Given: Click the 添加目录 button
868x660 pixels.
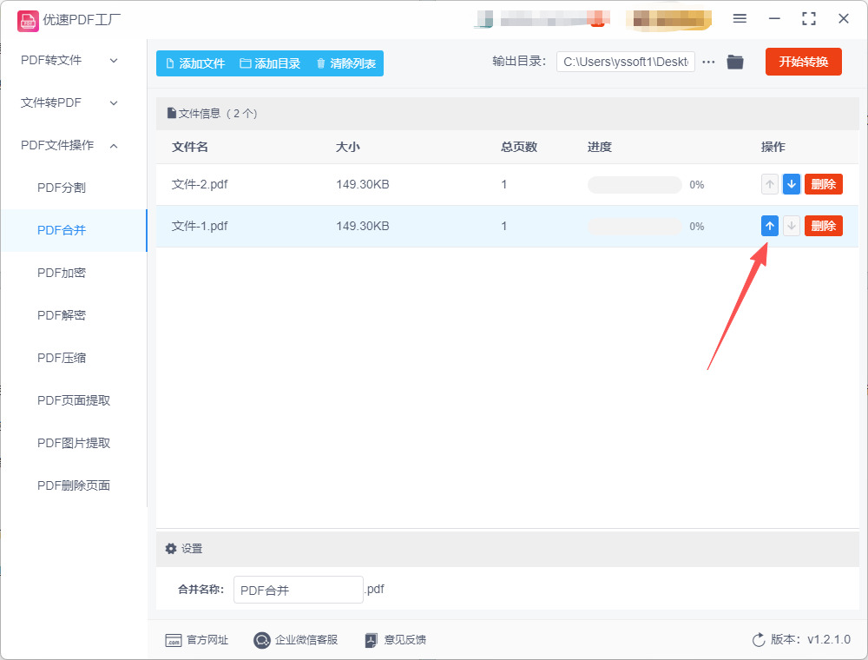Looking at the screenshot, I should coord(270,63).
